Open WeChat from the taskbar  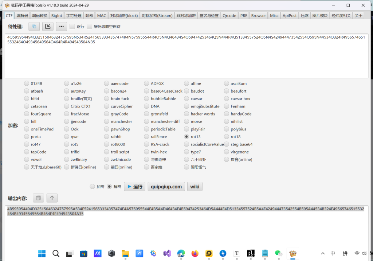[279, 253]
